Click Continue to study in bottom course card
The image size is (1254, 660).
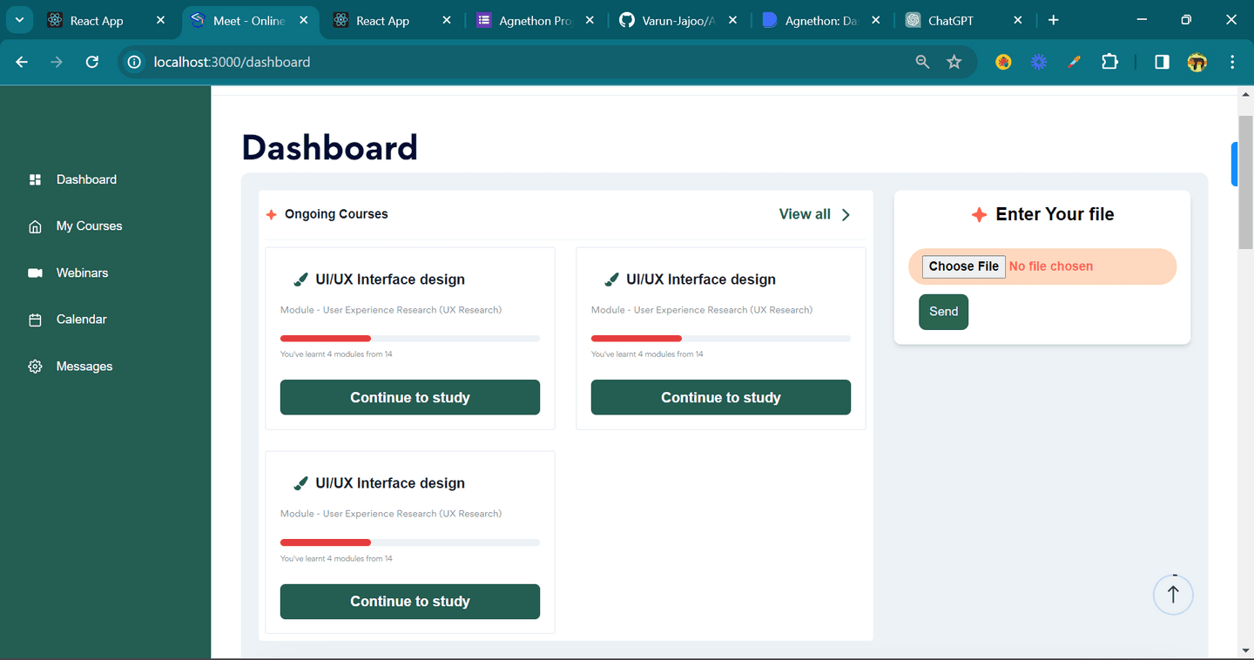410,602
